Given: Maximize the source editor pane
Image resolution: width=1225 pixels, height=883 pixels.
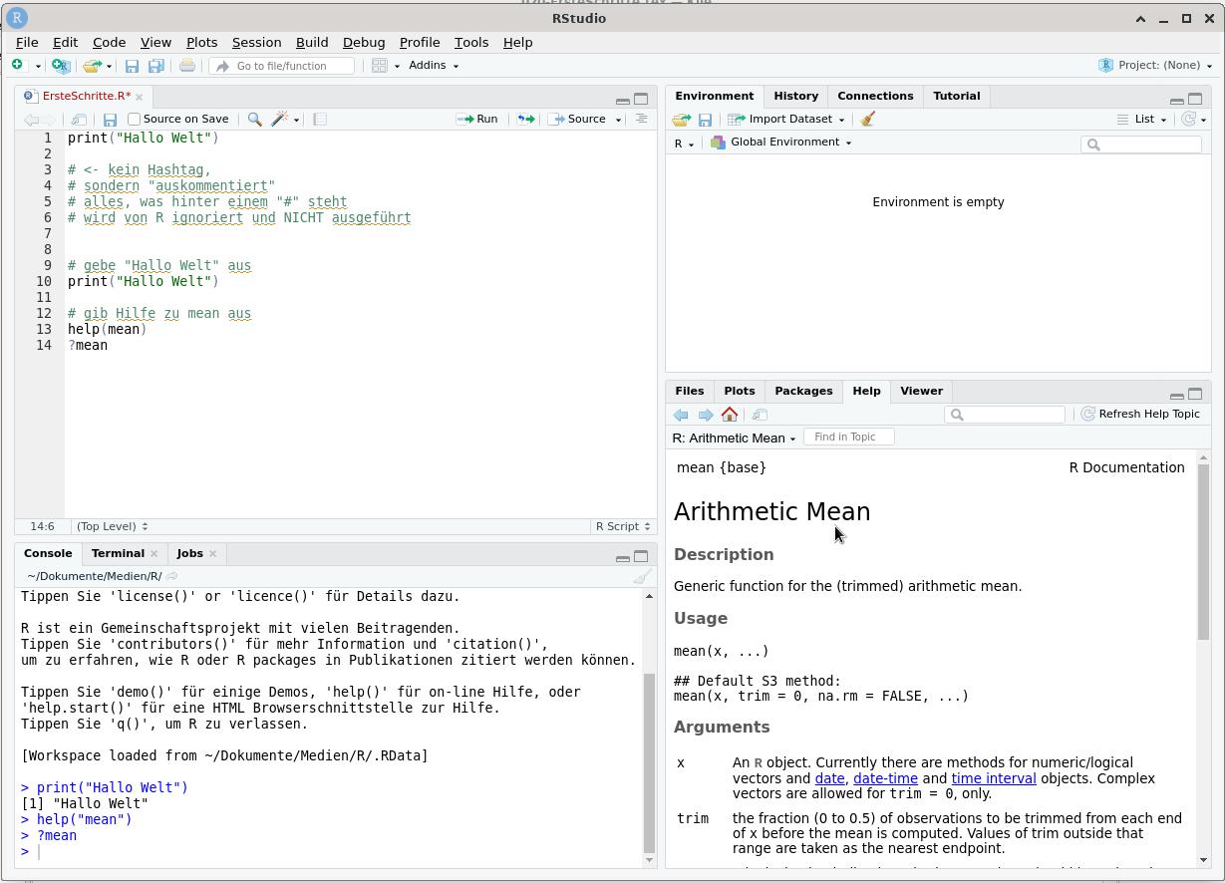Looking at the screenshot, I should [641, 99].
